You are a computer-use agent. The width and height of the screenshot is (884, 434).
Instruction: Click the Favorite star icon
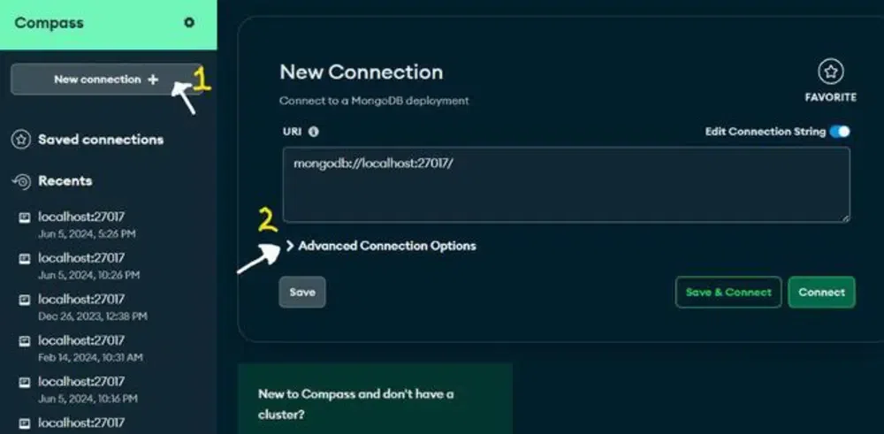[x=830, y=72]
